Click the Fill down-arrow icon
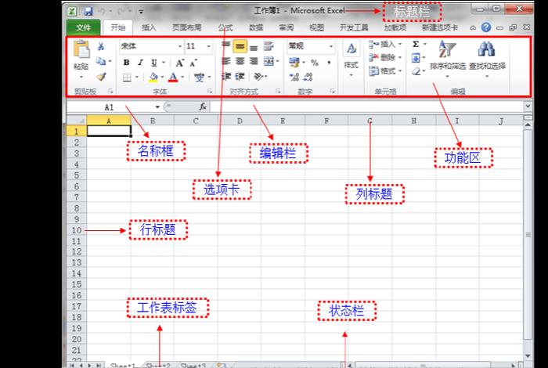Image resolution: width=548 pixels, height=368 pixels. [416, 57]
